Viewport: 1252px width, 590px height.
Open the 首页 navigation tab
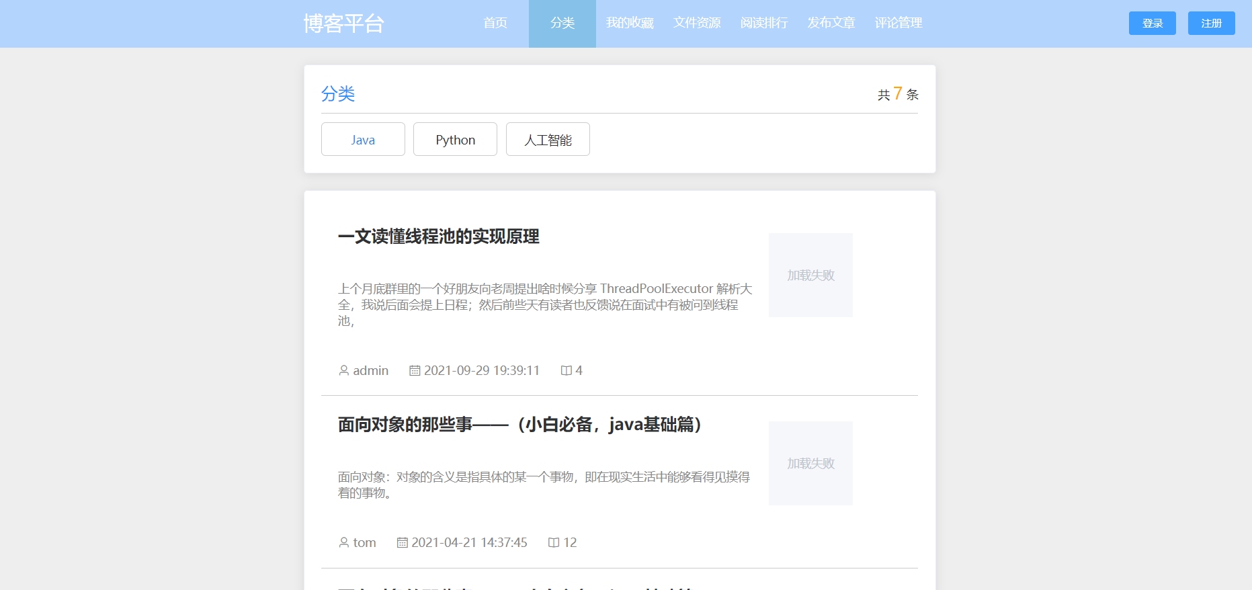495,24
